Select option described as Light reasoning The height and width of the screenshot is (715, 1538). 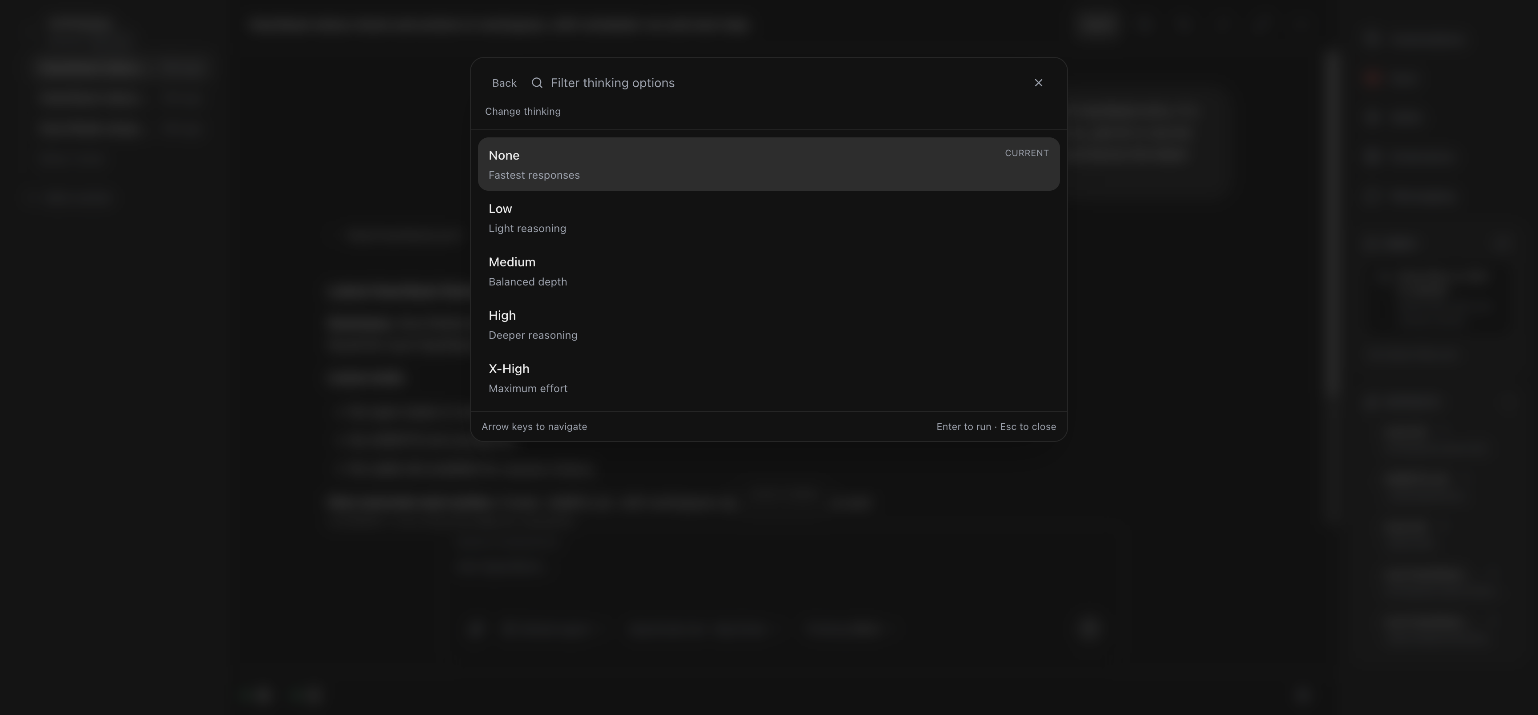(x=527, y=229)
